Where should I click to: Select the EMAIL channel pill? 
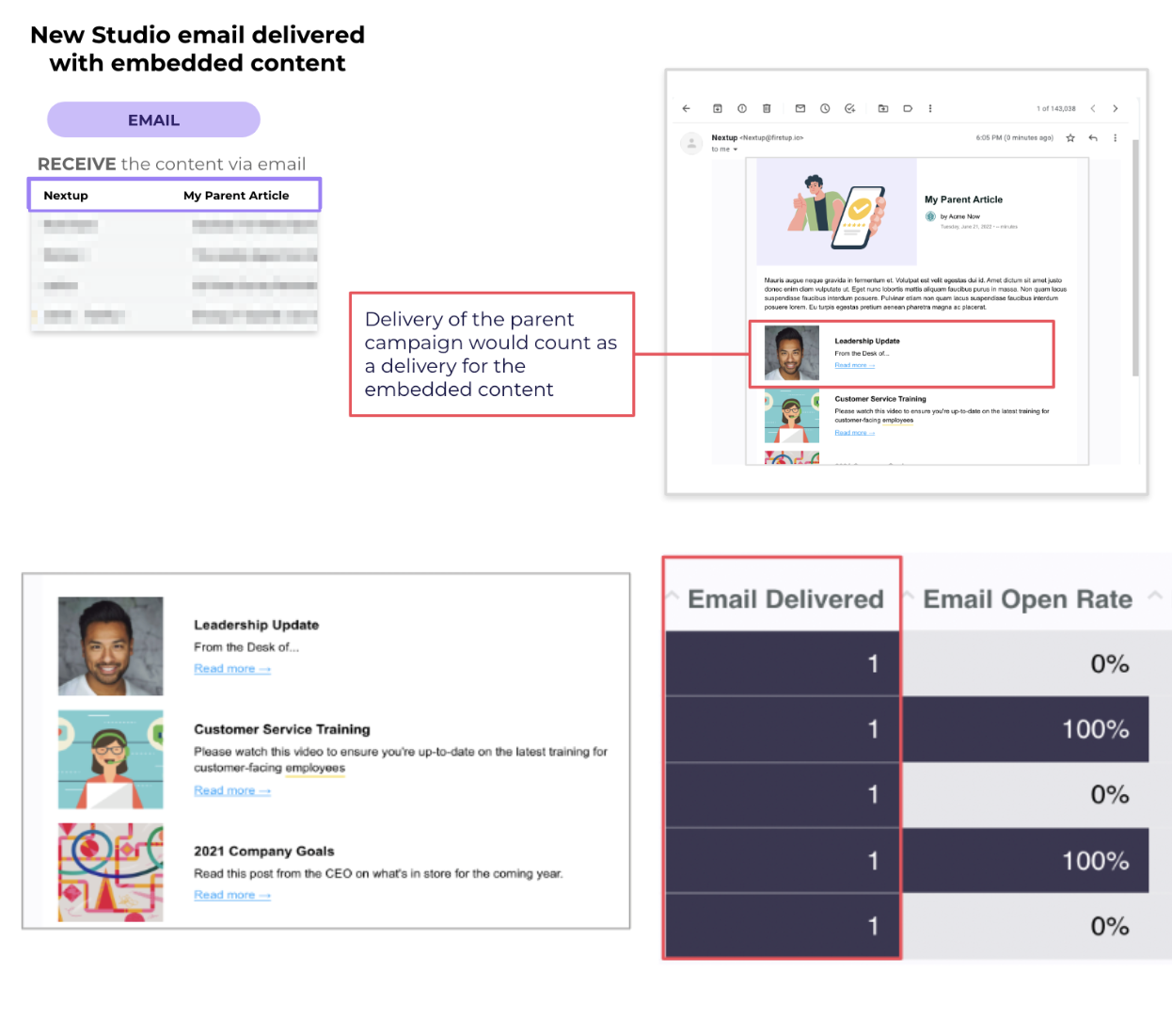coord(153,120)
